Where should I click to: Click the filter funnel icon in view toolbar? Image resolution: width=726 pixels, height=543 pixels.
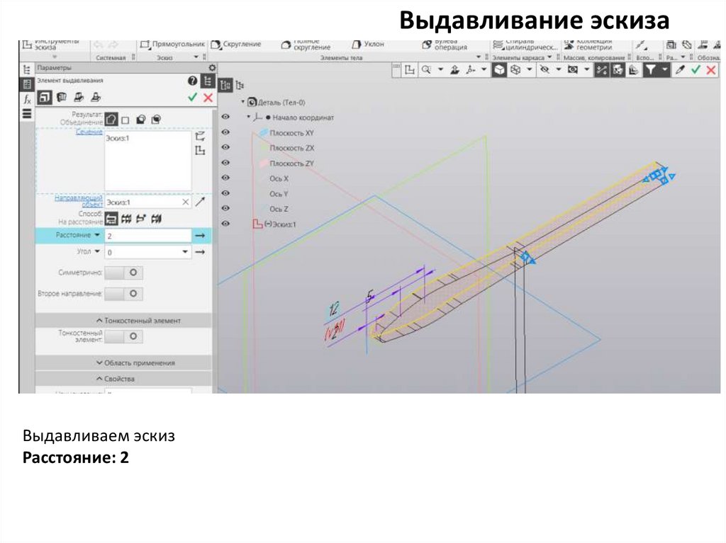pyautogui.click(x=649, y=69)
